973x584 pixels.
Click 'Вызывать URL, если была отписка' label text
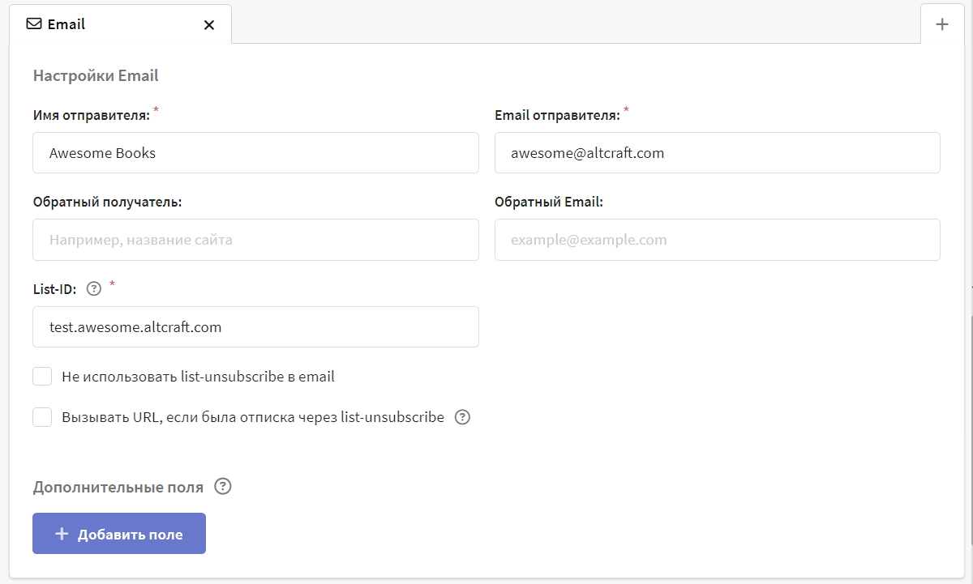click(x=252, y=417)
